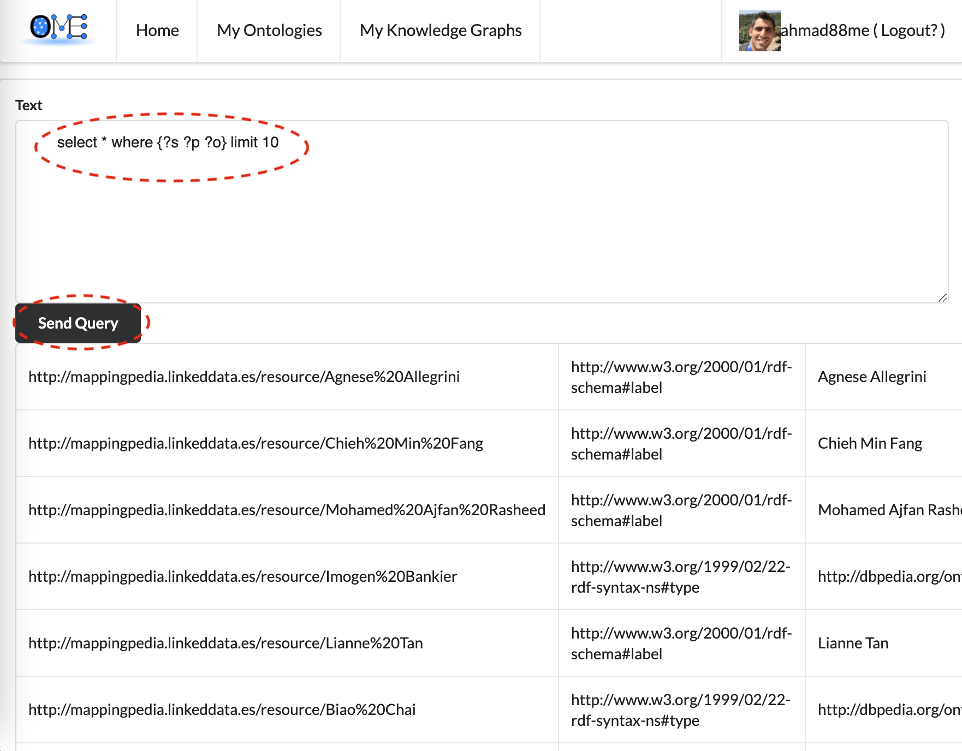Click the 'Lianne Tan' label value

tap(853, 643)
